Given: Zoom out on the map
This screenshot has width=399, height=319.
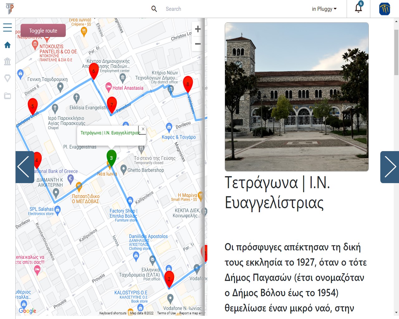Looking at the screenshot, I should [198, 44].
